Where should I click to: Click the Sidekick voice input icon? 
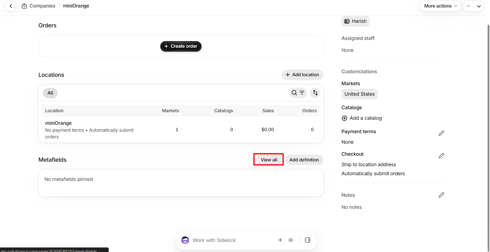291,240
